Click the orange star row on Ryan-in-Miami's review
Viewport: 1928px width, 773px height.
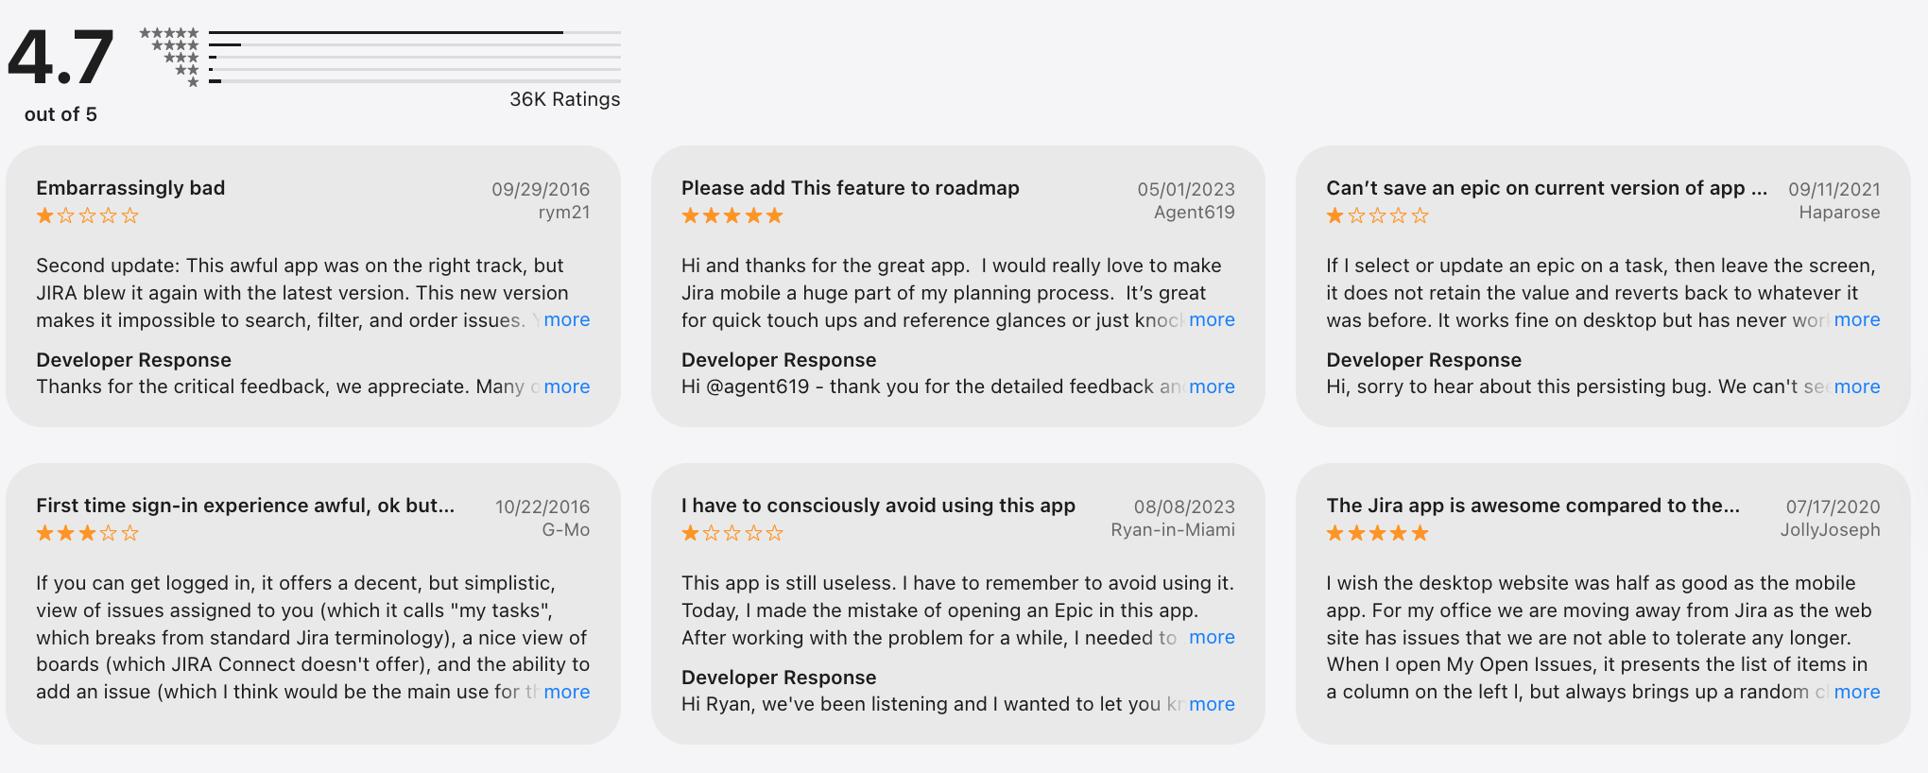732,533
